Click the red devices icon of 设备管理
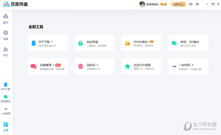Screen dimensions: 221x135 coord(34,66)
